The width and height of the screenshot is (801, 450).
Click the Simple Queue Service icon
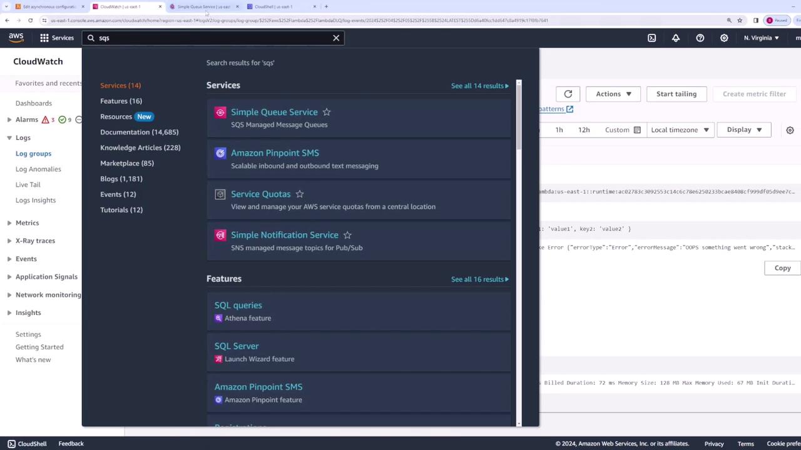tap(220, 112)
